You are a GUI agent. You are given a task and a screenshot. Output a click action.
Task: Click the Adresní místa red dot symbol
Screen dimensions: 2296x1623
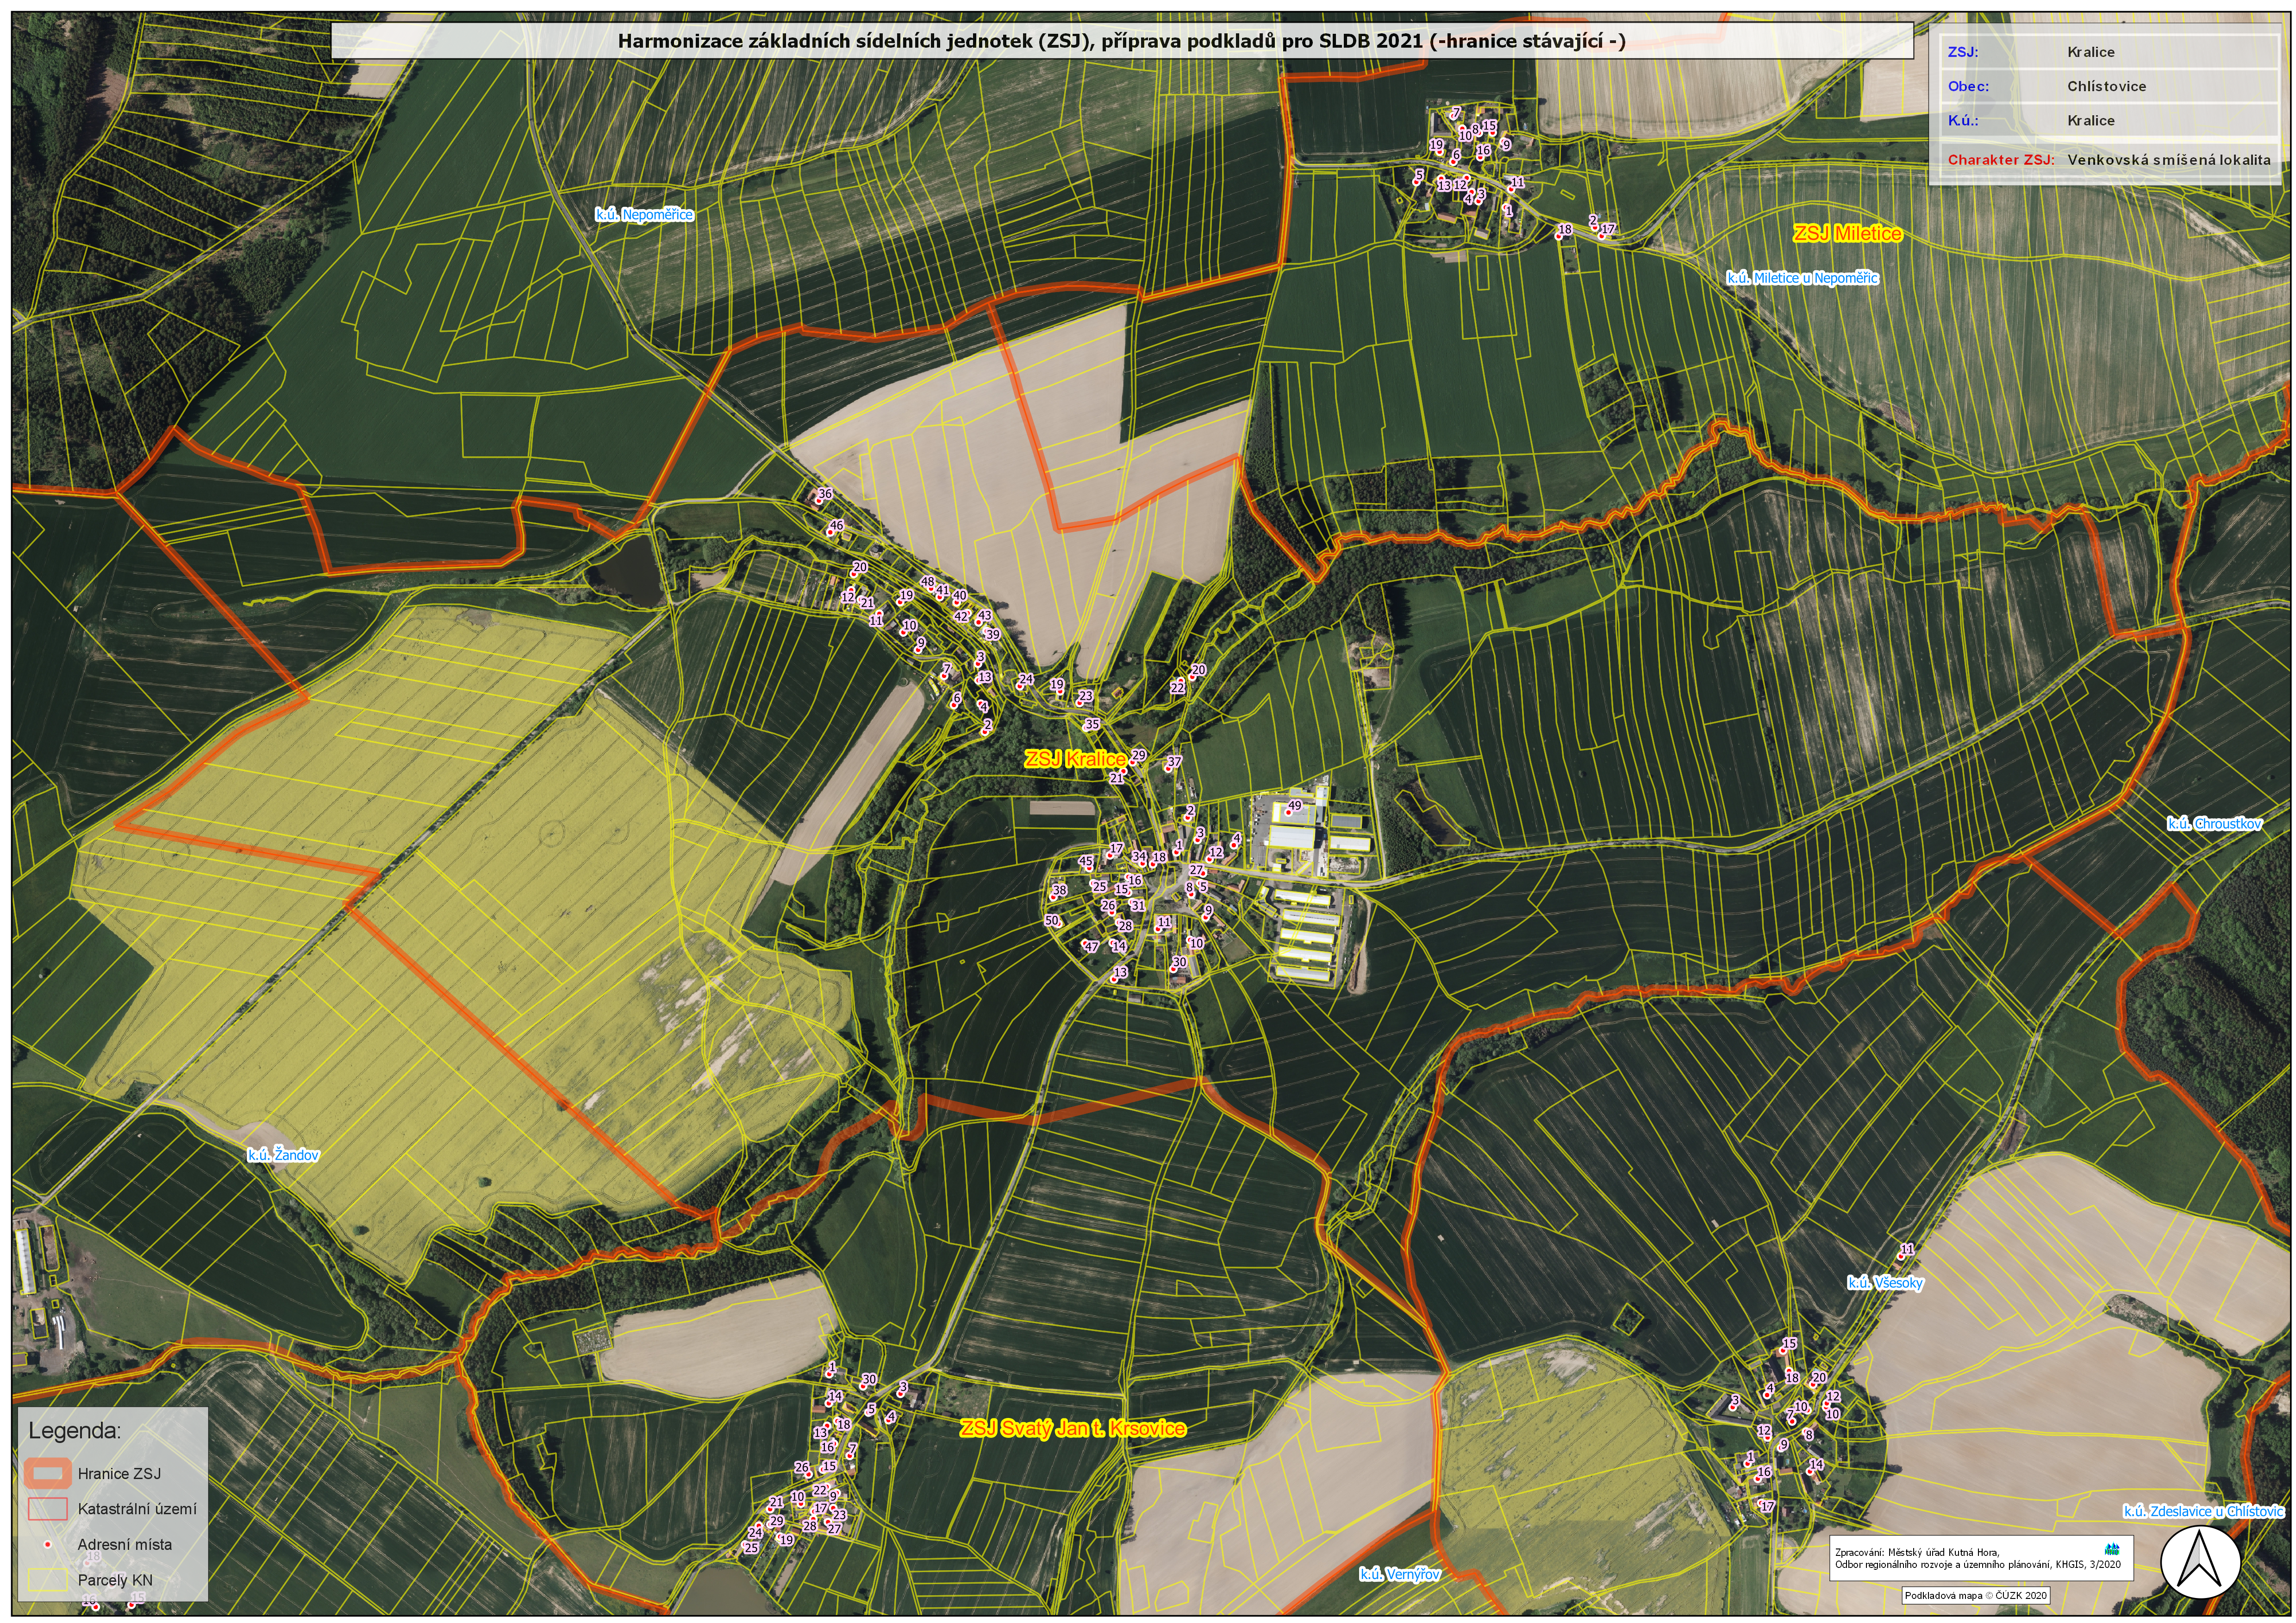tap(48, 1545)
